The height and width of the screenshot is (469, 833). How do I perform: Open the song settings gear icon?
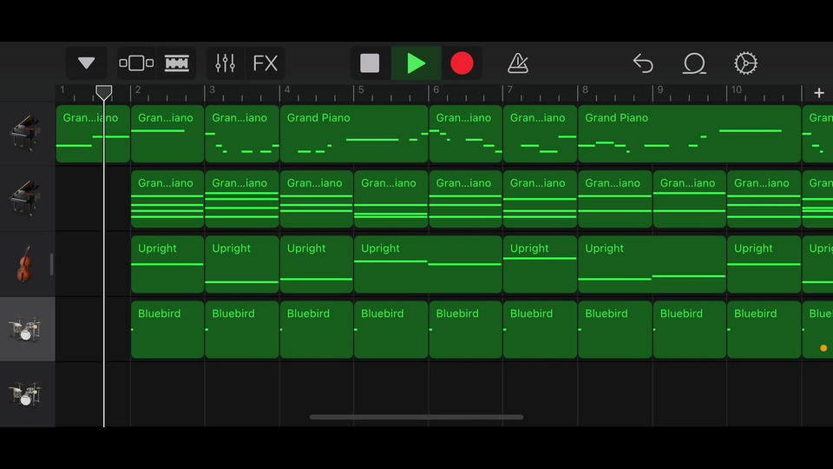pyautogui.click(x=746, y=63)
